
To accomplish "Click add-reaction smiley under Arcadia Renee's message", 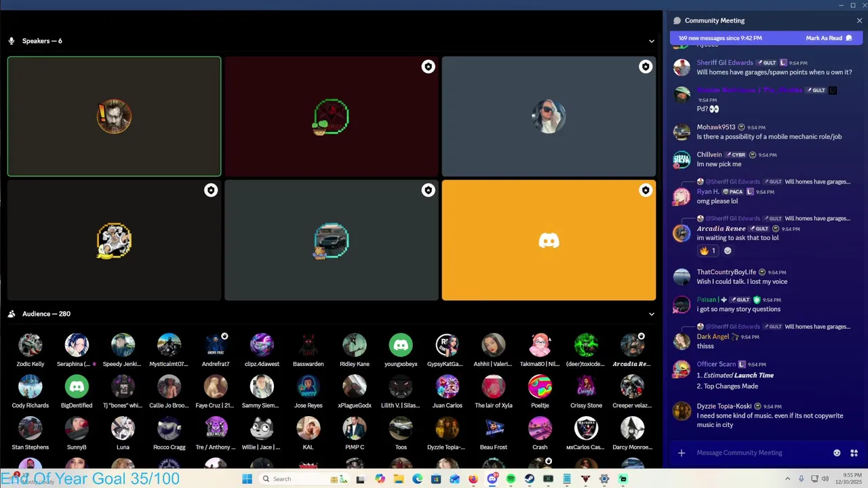I will coord(728,251).
